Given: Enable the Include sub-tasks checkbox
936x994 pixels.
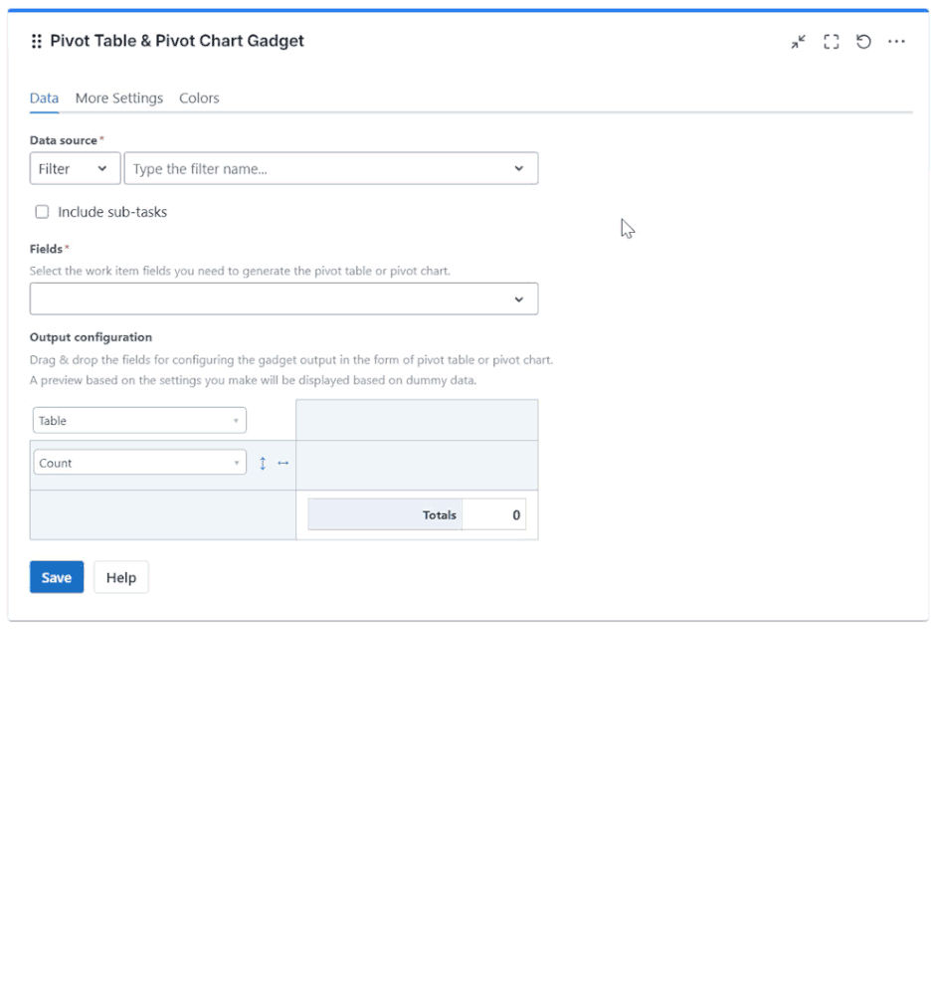Looking at the screenshot, I should coord(42,211).
